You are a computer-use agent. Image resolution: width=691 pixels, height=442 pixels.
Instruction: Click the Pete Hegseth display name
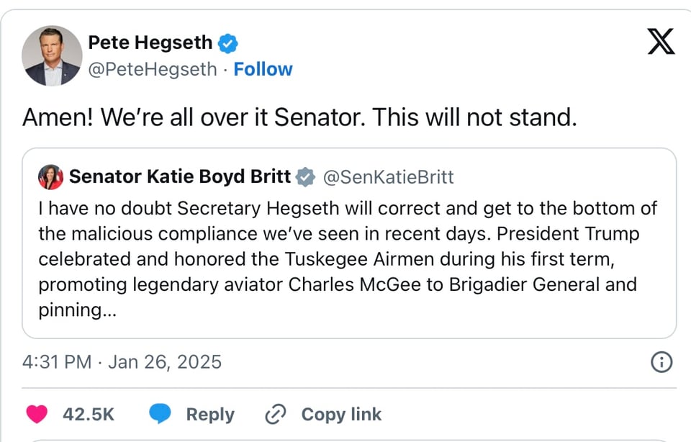[150, 43]
